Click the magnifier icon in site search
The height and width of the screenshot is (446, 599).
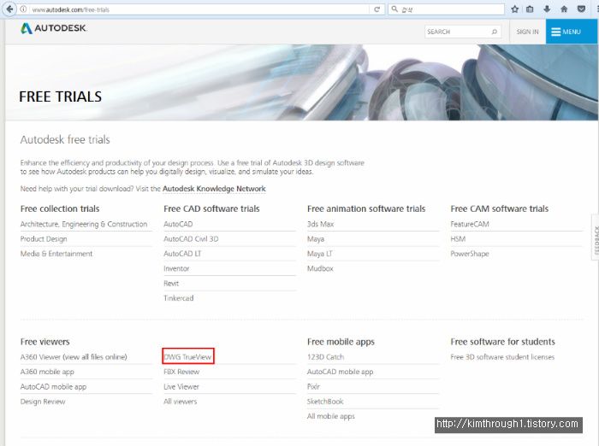[495, 32]
